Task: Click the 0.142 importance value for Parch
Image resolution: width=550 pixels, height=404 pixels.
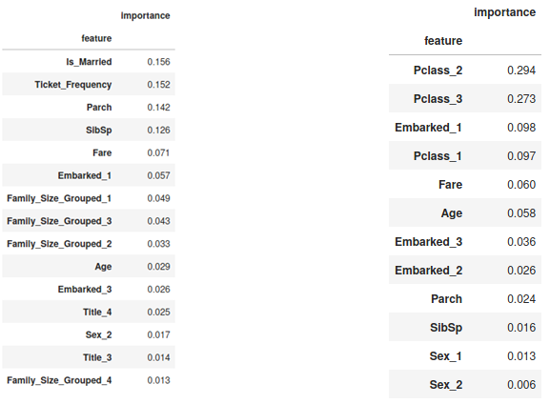Action: [158, 108]
